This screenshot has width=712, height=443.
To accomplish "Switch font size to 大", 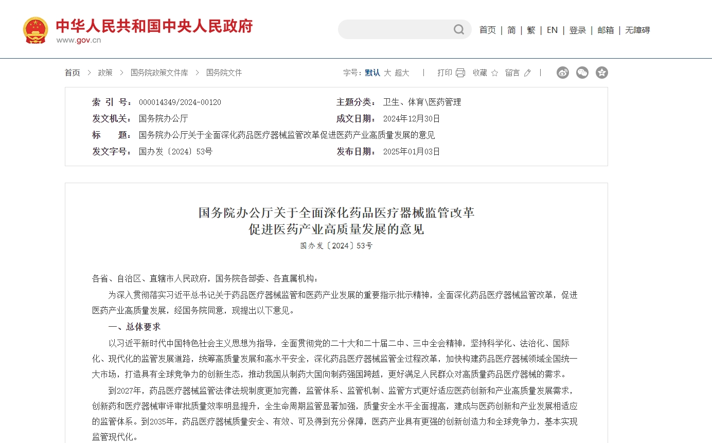I will pyautogui.click(x=387, y=73).
